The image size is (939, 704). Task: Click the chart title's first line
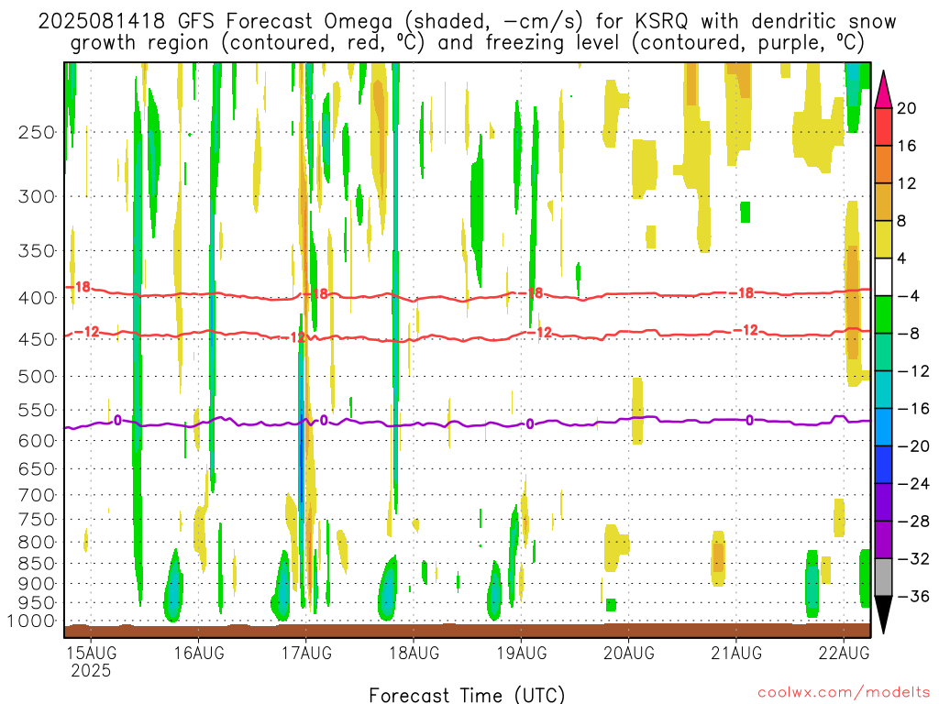click(467, 22)
